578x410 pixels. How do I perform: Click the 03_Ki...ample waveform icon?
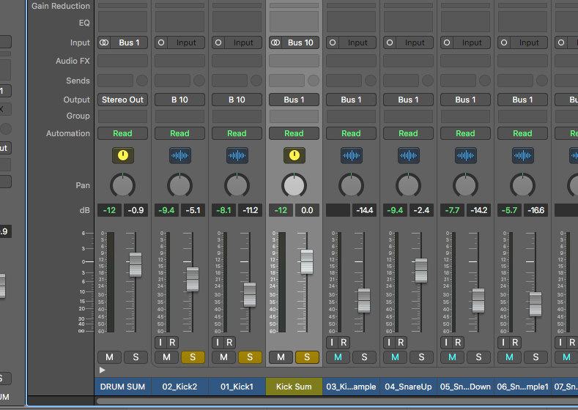click(x=352, y=155)
